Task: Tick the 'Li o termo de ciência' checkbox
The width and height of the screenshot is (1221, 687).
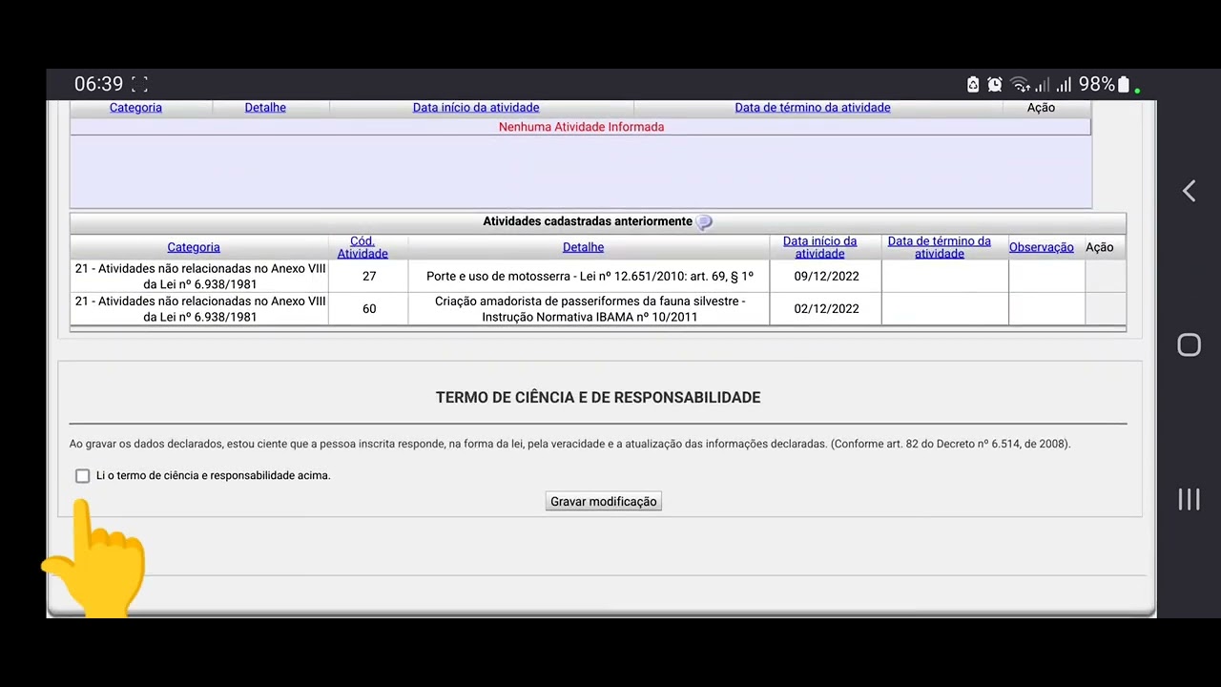Action: (x=83, y=475)
